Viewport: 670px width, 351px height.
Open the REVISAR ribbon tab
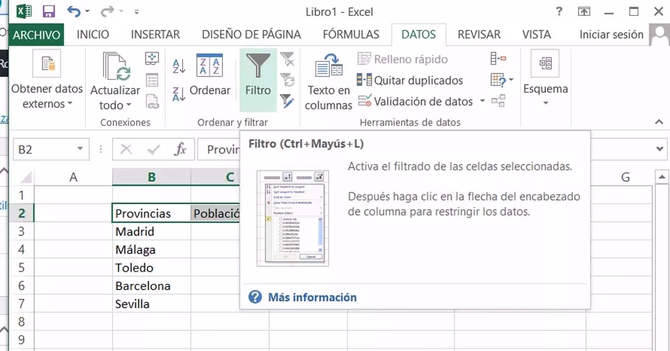(x=479, y=35)
